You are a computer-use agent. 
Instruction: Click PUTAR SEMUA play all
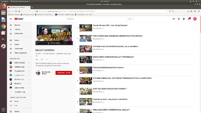pyautogui.click(x=54, y=43)
